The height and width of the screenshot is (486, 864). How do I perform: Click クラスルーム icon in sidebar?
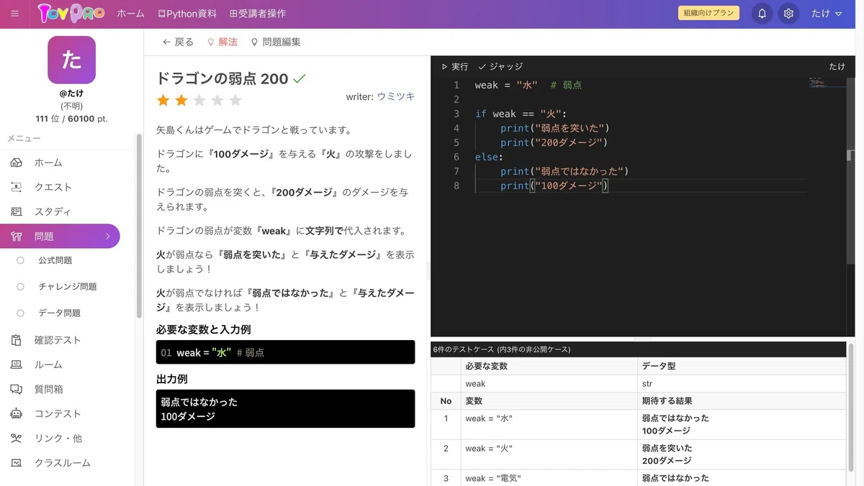pyautogui.click(x=16, y=463)
